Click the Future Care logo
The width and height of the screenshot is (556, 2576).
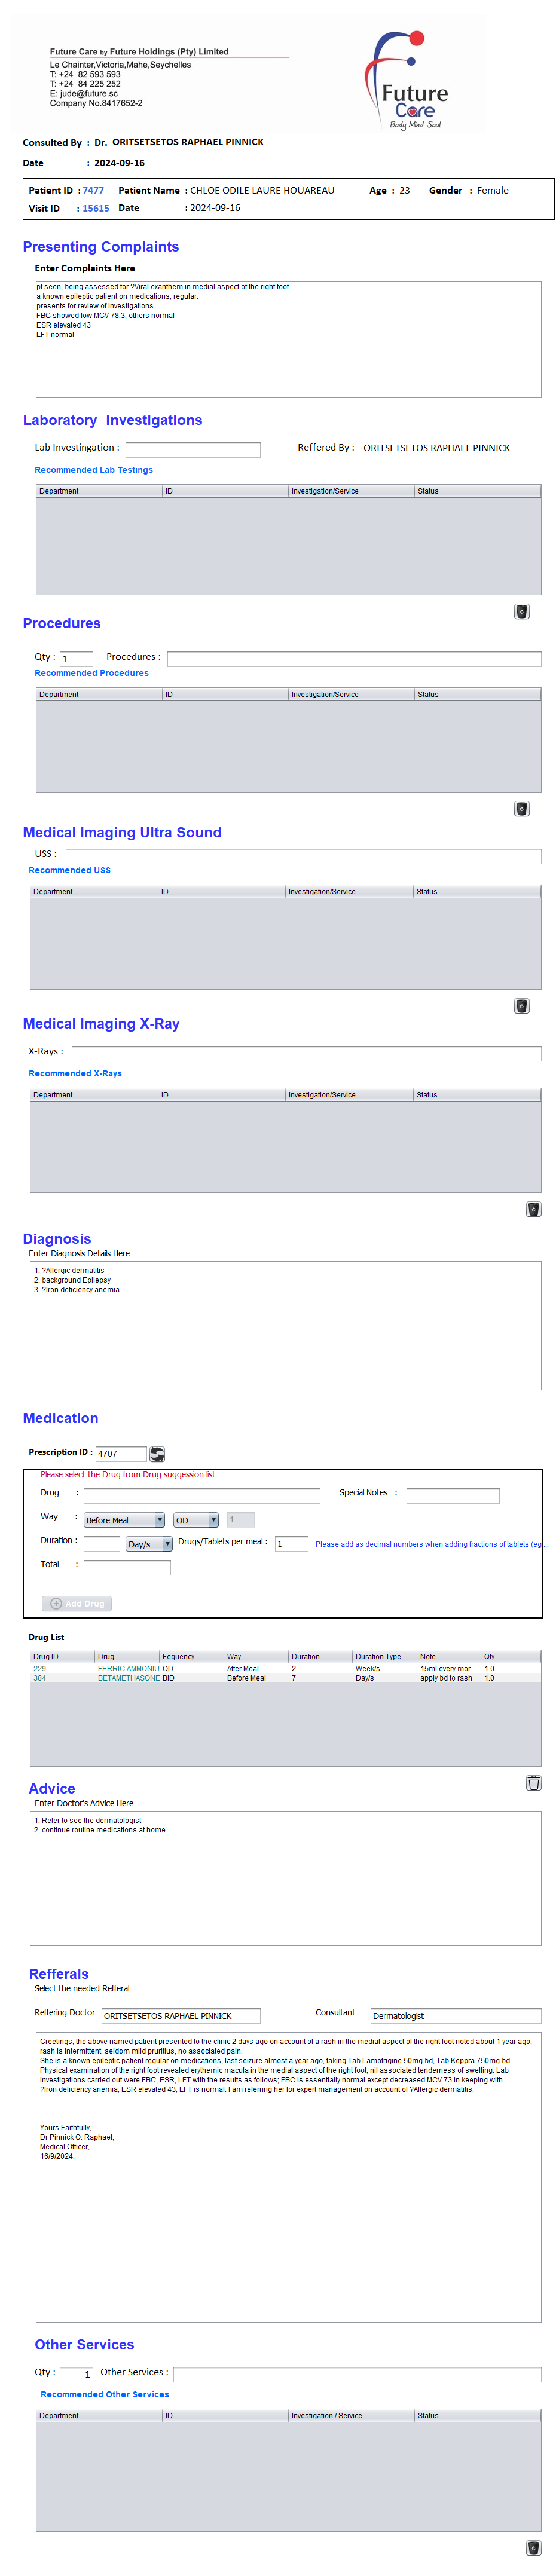(409, 80)
